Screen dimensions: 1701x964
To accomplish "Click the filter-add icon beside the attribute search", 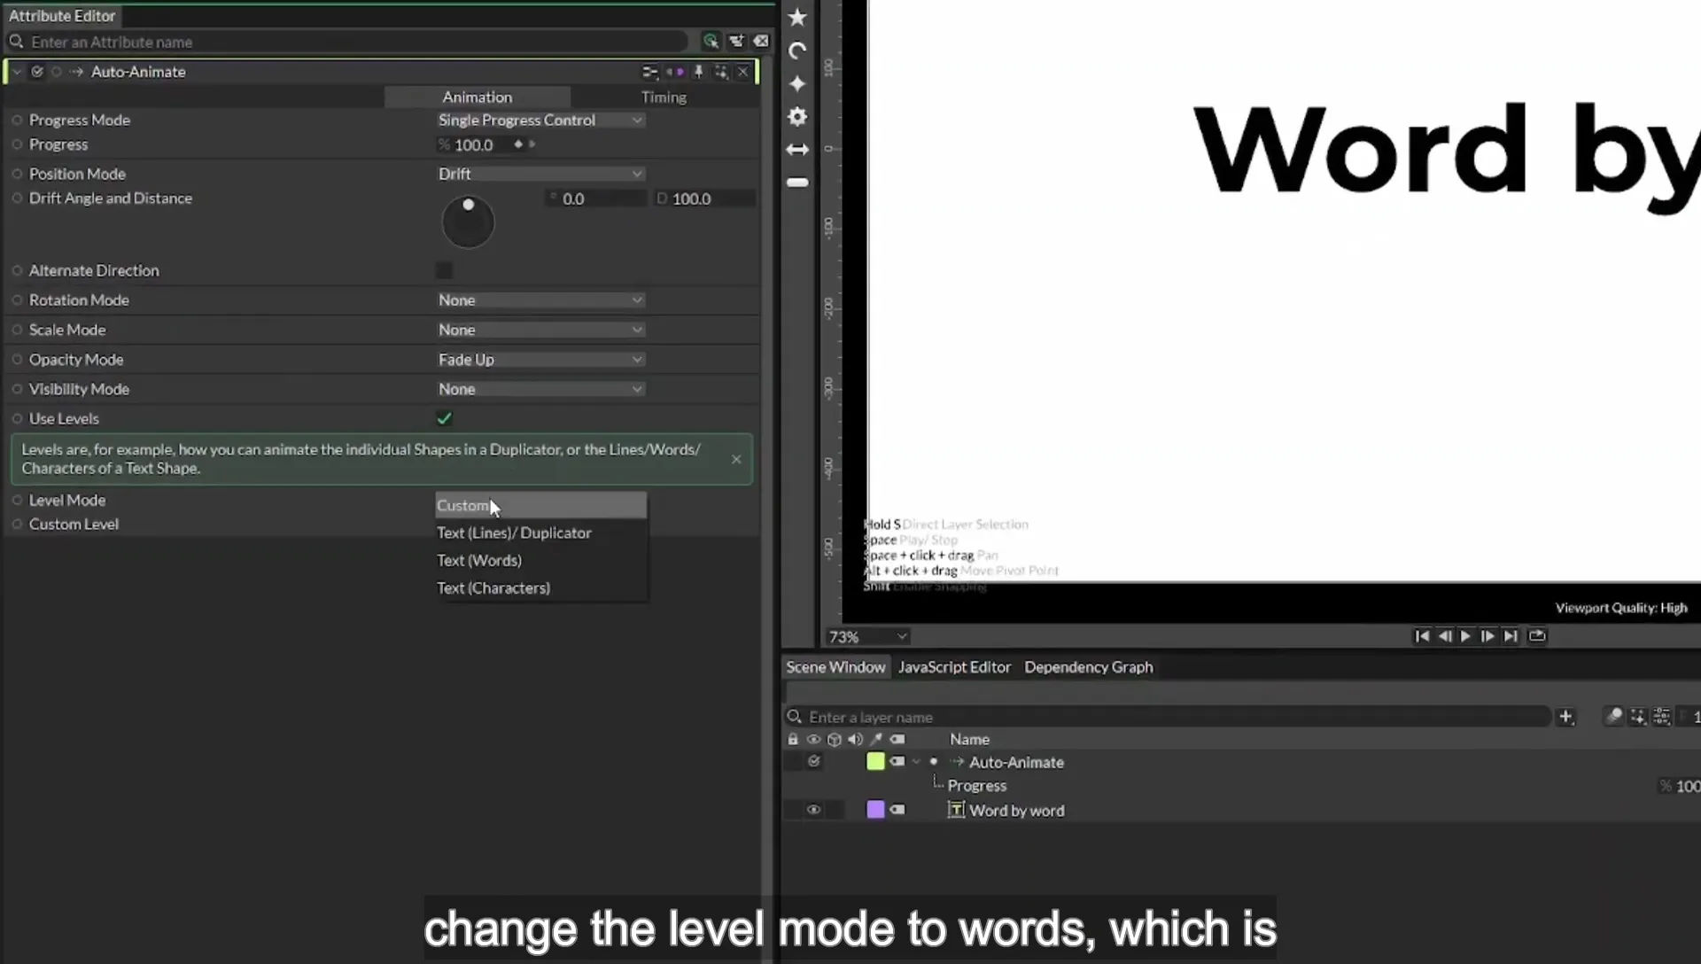I will point(736,41).
